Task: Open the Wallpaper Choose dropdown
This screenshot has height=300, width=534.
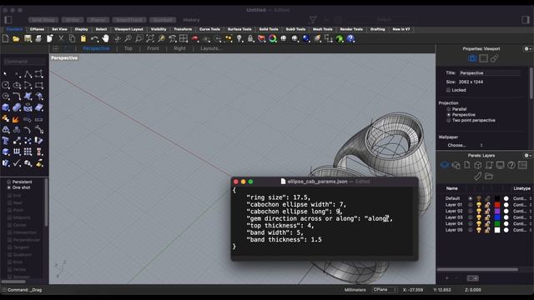Action: point(465,145)
